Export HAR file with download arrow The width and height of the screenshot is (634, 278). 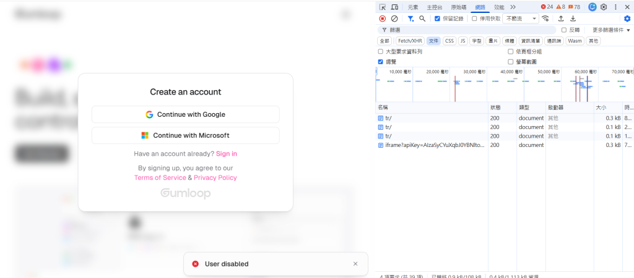pyautogui.click(x=573, y=19)
